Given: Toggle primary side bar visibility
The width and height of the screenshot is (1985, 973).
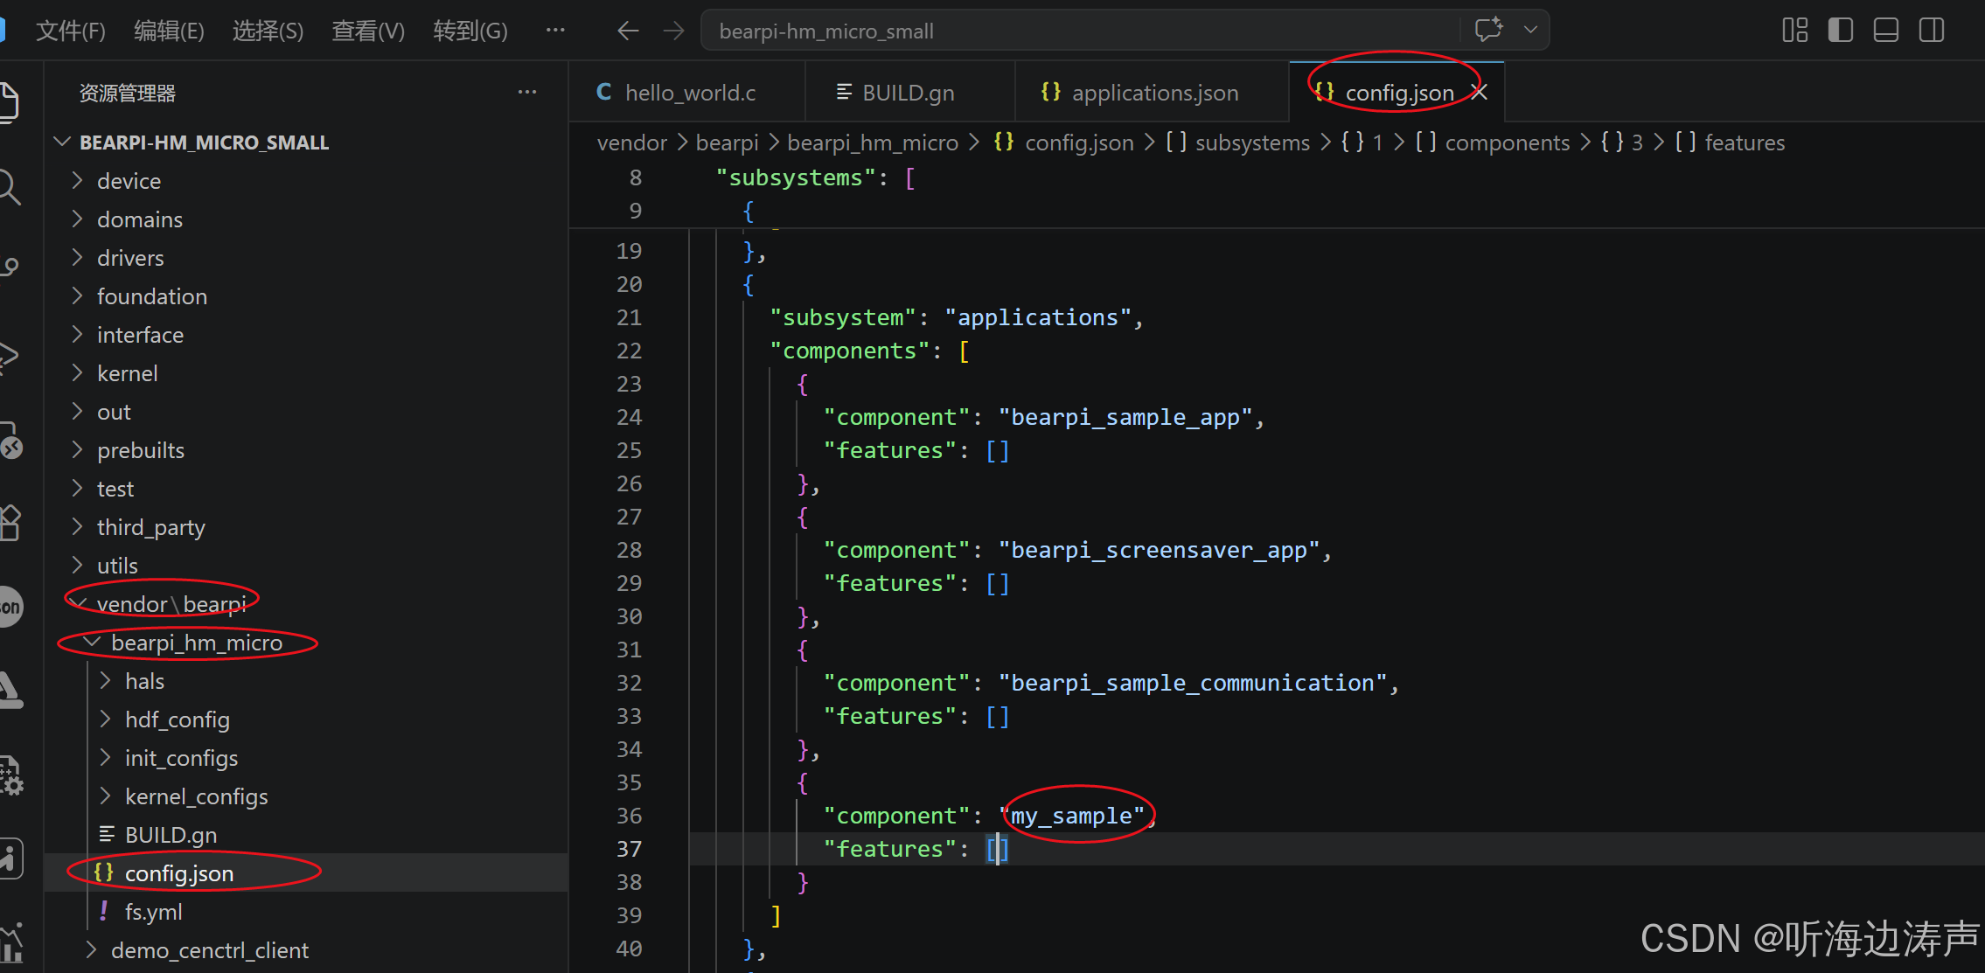Looking at the screenshot, I should point(1841,31).
